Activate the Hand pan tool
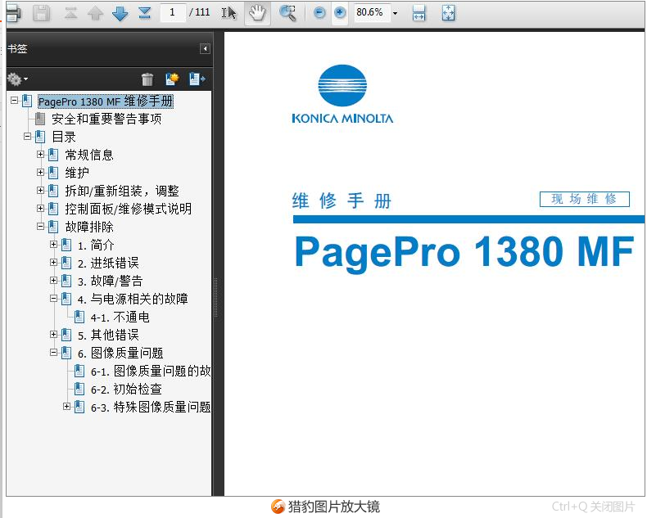 pyautogui.click(x=257, y=13)
